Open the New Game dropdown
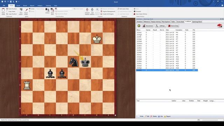Image resolution: width=224 pixels, height=126 pixels. 21,12
